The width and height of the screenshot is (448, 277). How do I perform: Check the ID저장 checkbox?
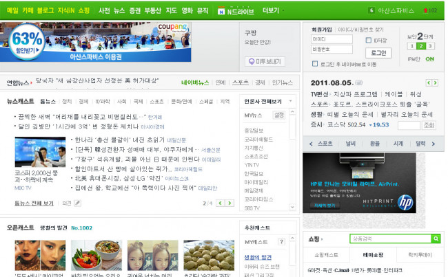pos(369,41)
